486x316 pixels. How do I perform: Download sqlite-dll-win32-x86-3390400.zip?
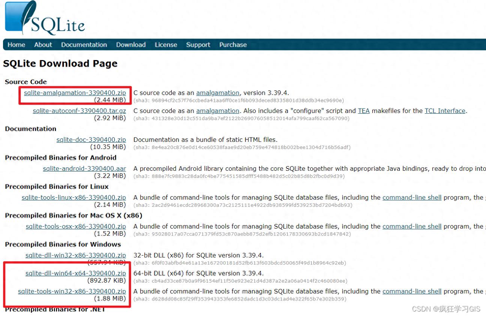[76, 255]
